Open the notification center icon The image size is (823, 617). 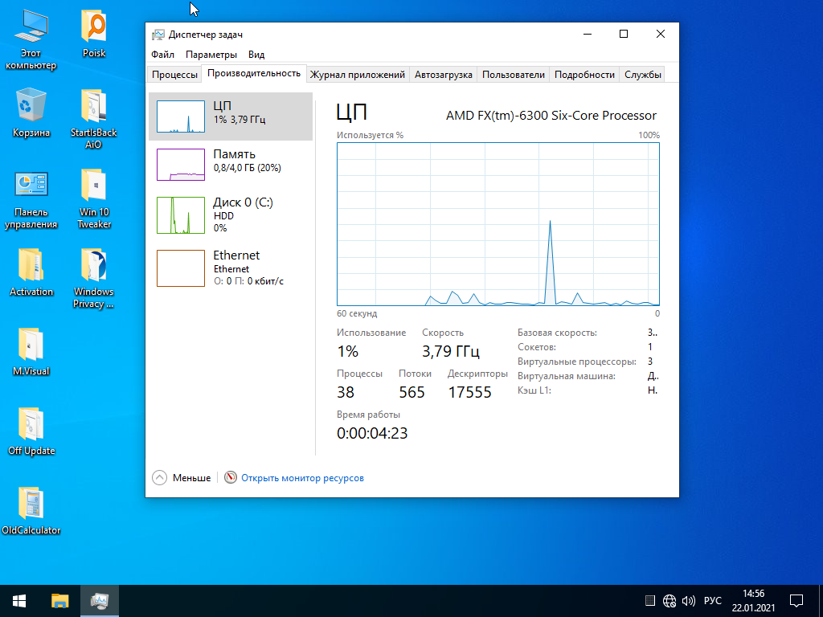pos(796,600)
